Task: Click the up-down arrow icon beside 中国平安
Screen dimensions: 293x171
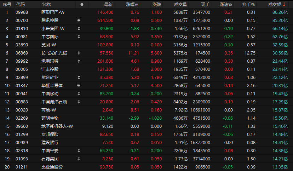Action: pyautogui.click(x=79, y=150)
